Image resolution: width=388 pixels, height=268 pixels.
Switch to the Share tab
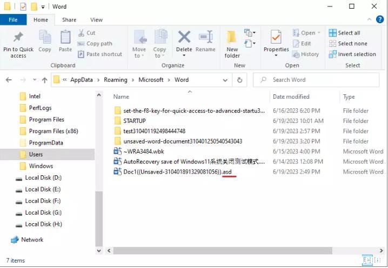69,20
